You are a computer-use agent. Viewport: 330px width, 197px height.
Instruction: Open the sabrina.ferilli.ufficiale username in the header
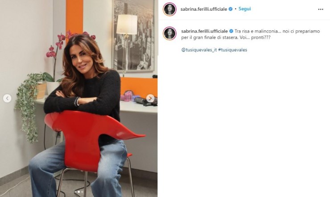tap(204, 9)
